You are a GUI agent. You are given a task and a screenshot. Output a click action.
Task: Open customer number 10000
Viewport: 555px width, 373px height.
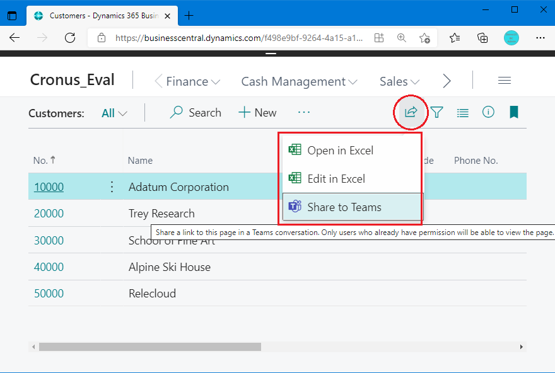point(49,186)
